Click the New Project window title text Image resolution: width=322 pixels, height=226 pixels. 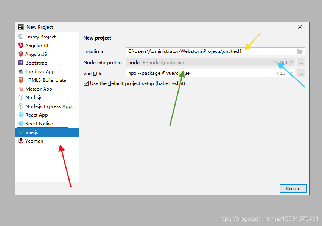(40, 27)
